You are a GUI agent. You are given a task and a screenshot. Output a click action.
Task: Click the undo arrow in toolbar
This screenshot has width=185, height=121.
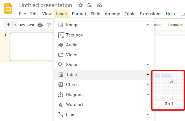(23, 25)
